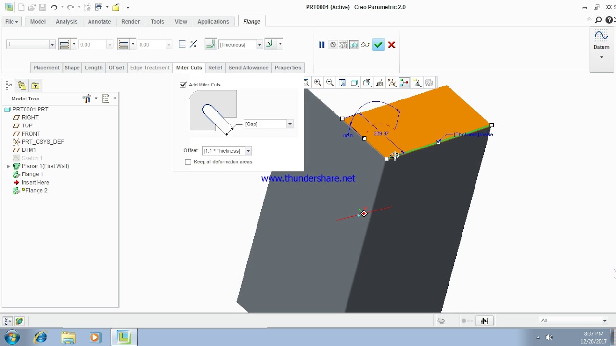Open the Offset 1.1 * Thickness dropdown

pos(248,151)
